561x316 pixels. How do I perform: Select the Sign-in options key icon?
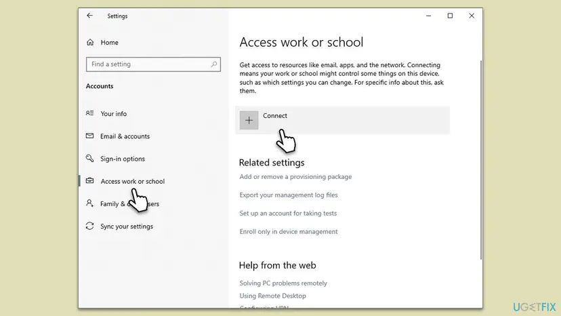pyautogui.click(x=90, y=159)
